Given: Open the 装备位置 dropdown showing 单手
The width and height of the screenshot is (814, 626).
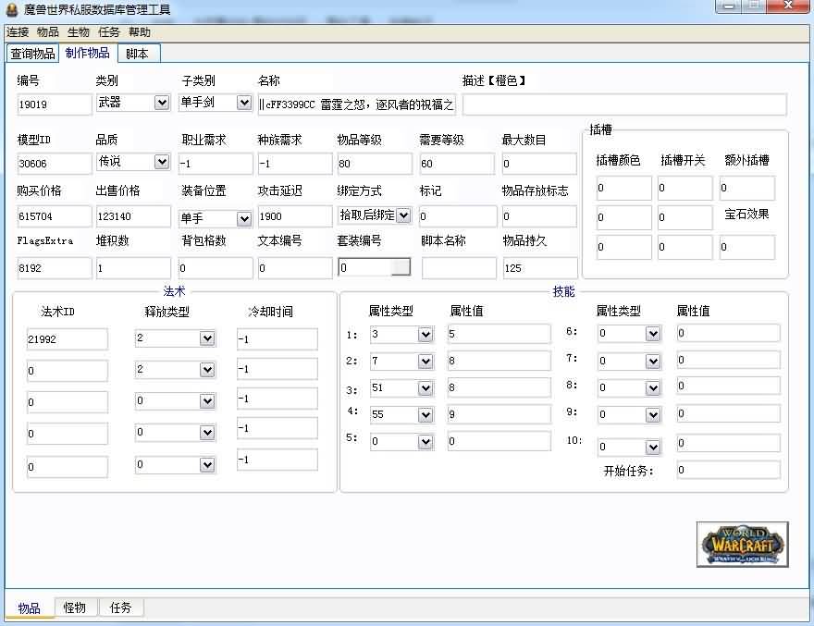Looking at the screenshot, I should coord(244,219).
